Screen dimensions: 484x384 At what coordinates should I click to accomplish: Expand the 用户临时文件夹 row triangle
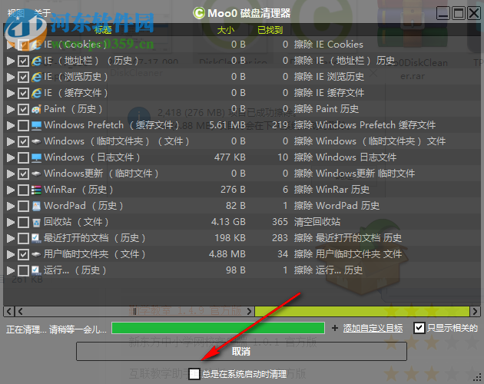[x=11, y=254]
